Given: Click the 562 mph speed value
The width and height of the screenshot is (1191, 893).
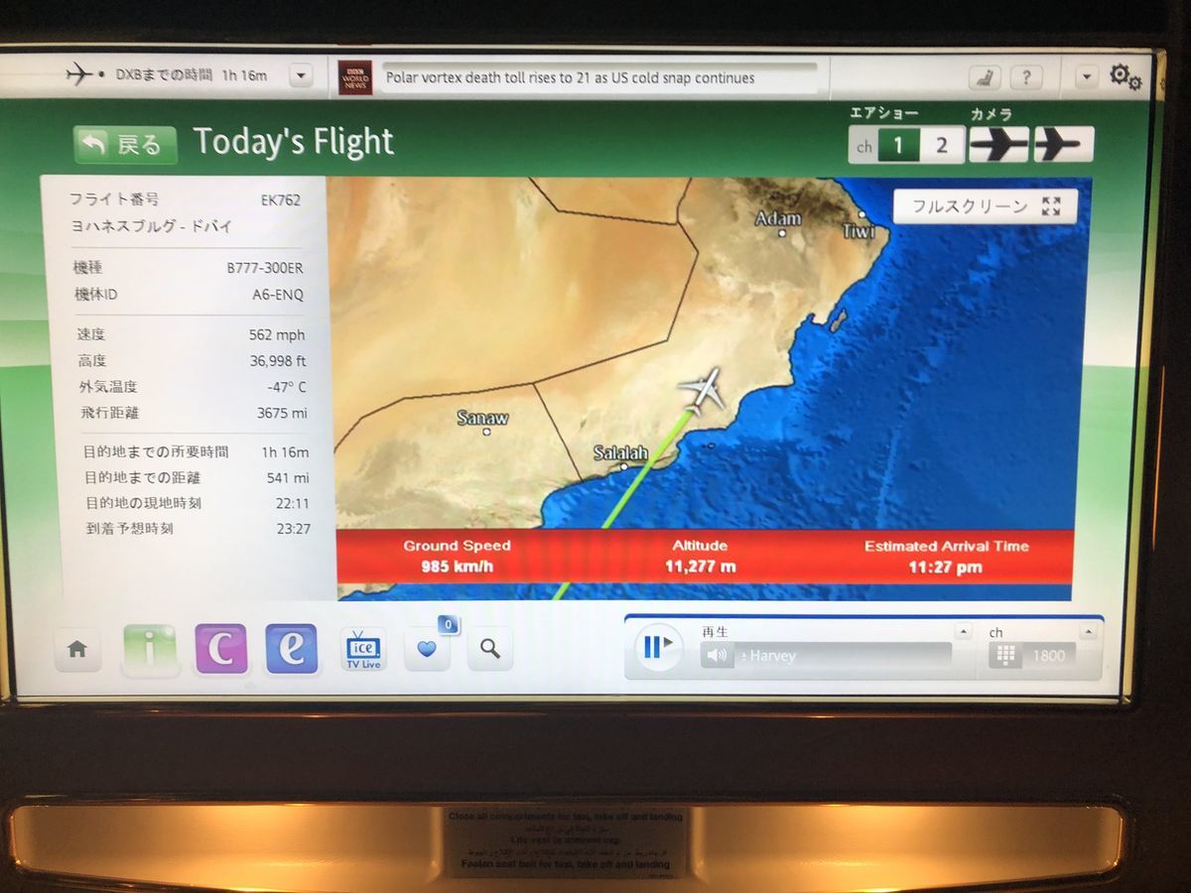Looking at the screenshot, I should 277,335.
